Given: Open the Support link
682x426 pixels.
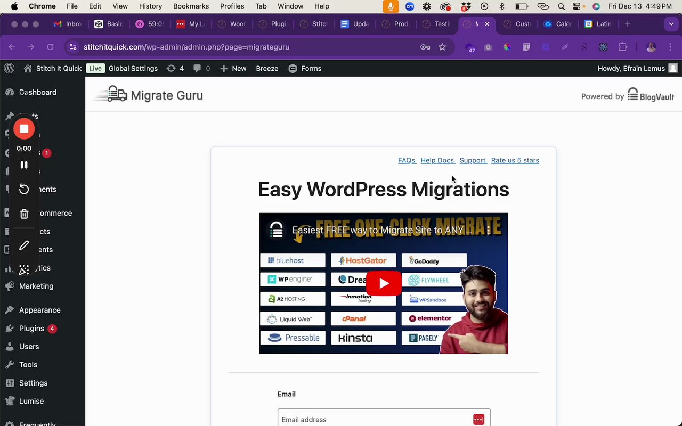Looking at the screenshot, I should tap(473, 160).
